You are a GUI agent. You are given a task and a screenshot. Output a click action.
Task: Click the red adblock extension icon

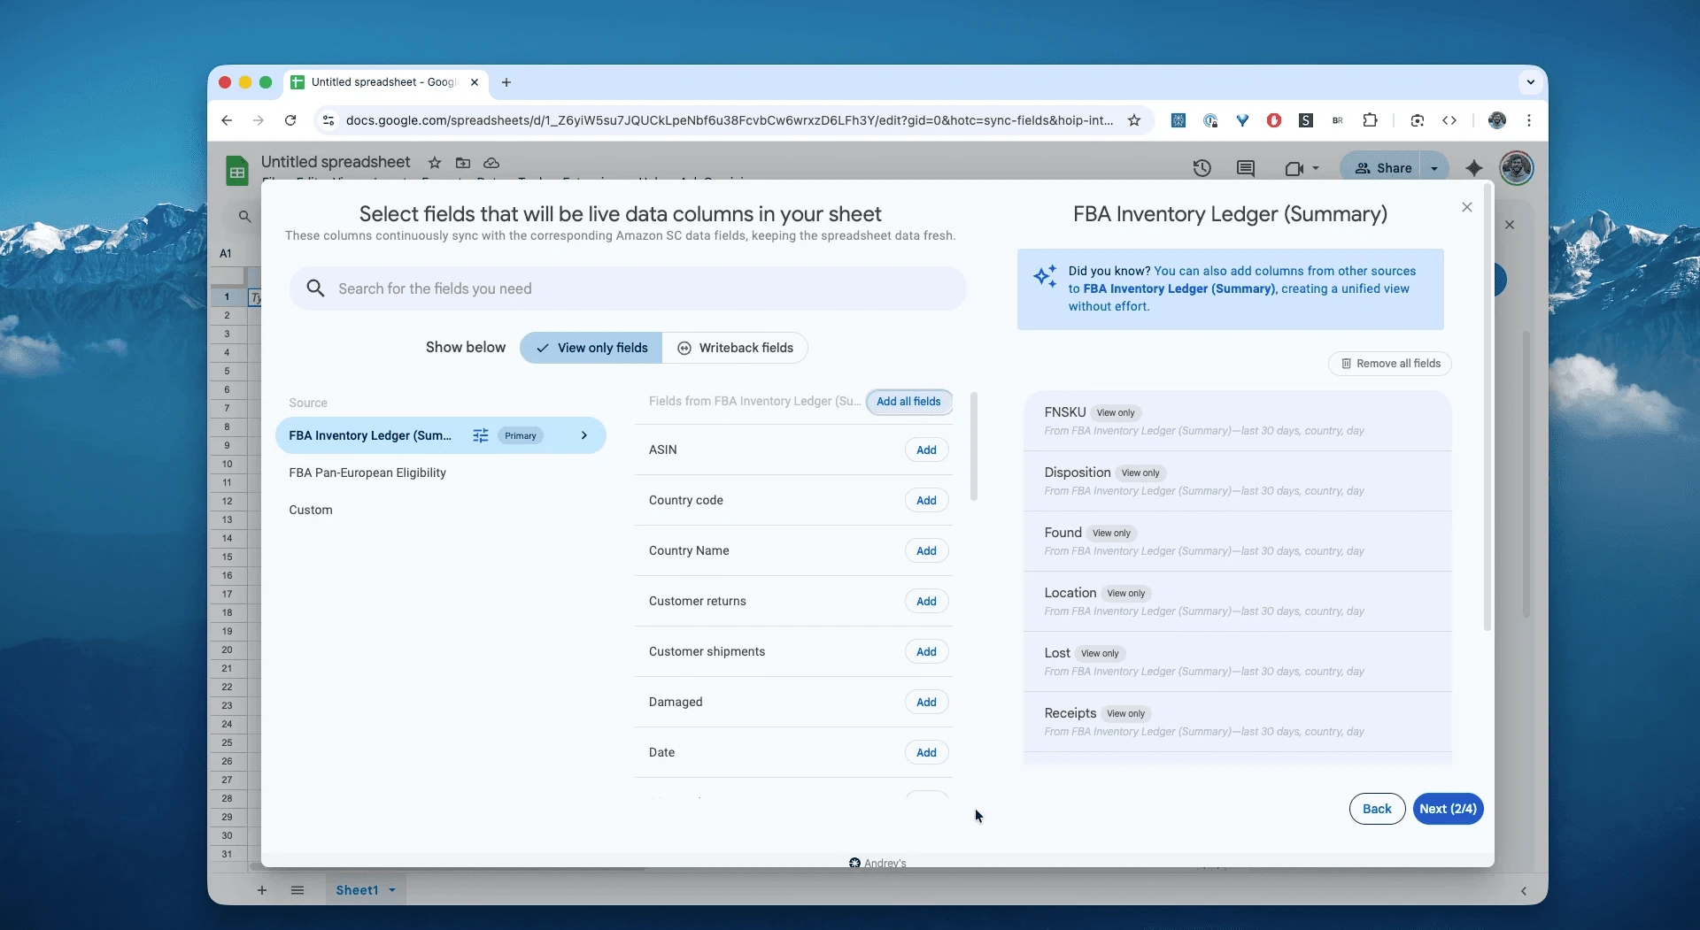[x=1274, y=120]
